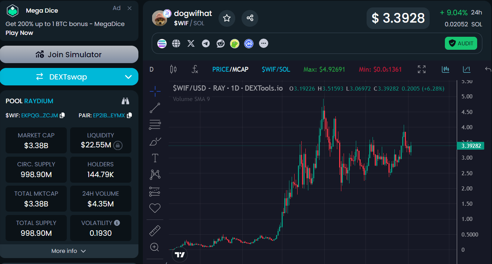
Task: Enter fullscreen chart mode
Action: click(422, 69)
